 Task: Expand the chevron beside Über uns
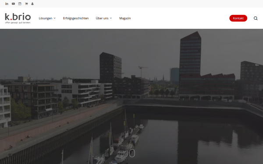point(111,18)
